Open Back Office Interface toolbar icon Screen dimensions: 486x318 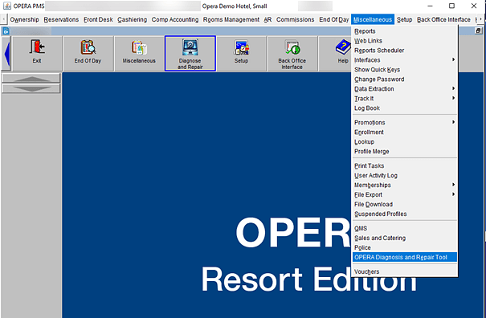pos(292,53)
